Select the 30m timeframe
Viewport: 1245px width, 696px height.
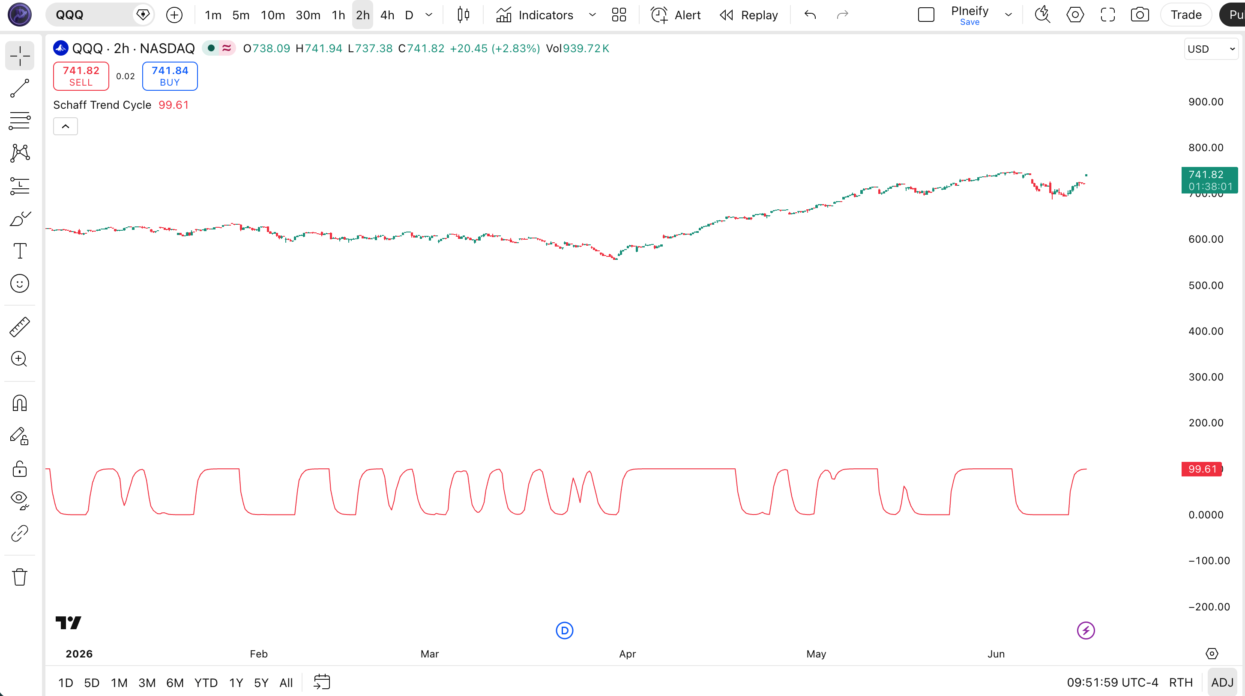[308, 15]
